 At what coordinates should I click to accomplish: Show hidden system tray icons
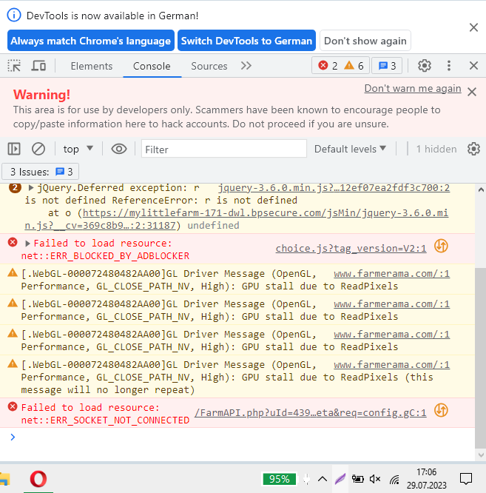click(x=323, y=479)
